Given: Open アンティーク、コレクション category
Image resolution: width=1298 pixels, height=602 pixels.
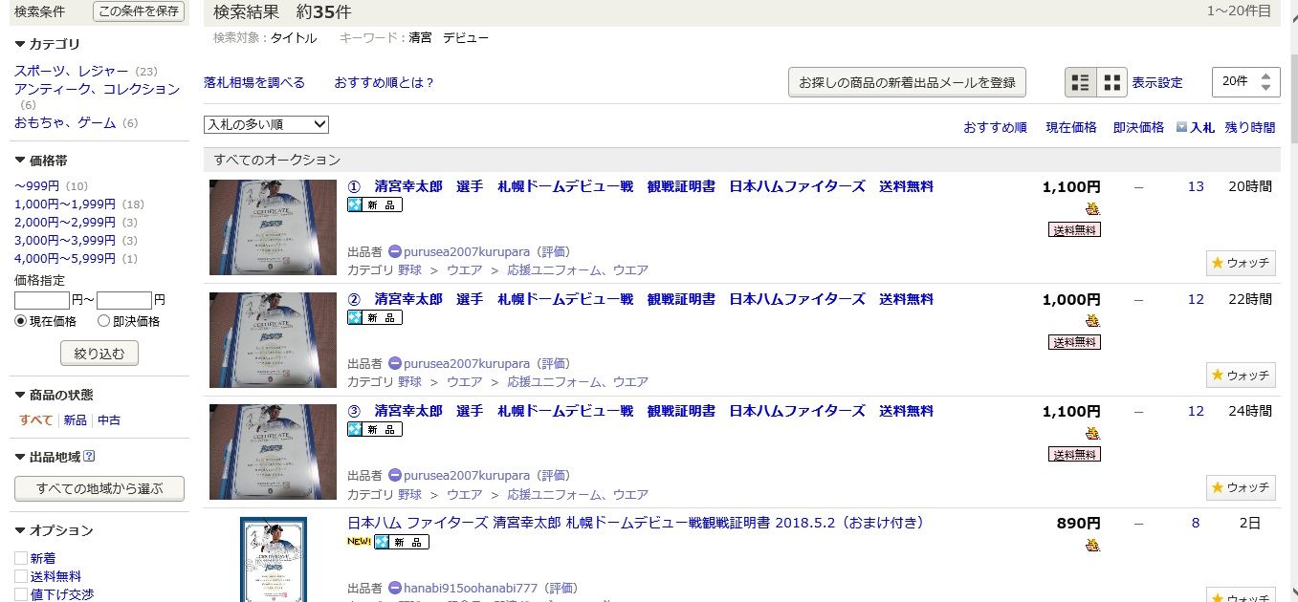Looking at the screenshot, I should 97,89.
